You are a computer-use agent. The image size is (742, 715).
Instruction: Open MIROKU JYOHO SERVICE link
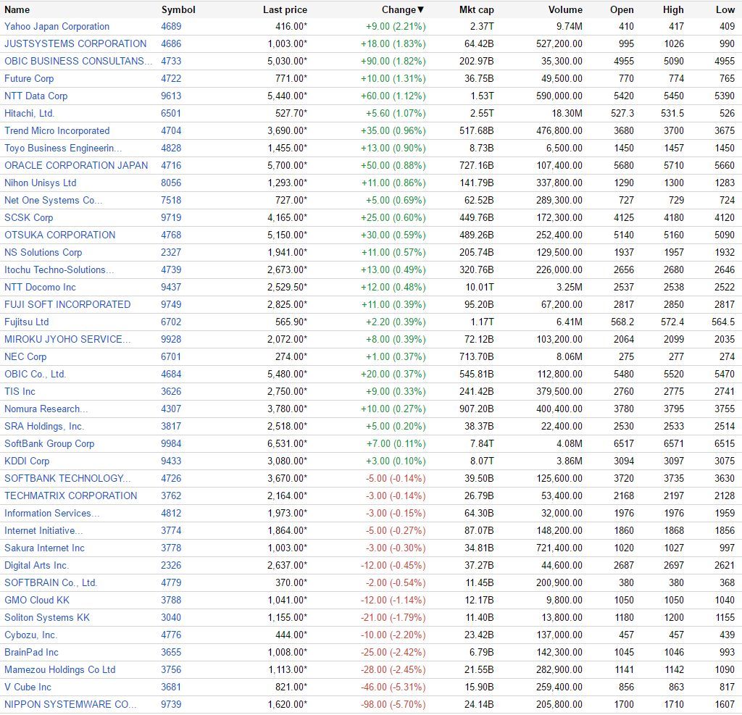(67, 340)
